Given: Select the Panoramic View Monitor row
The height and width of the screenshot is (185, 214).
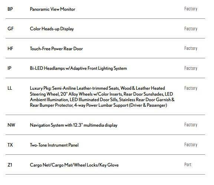Looking at the screenshot, I should tap(105, 9).
